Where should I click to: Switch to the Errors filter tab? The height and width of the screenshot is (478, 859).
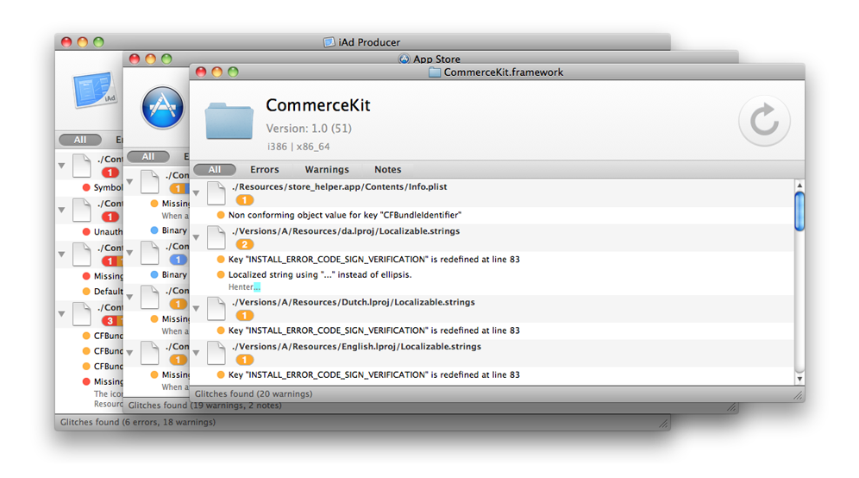pos(265,169)
